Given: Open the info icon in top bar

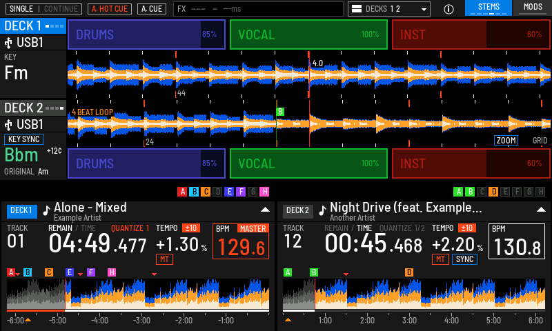Looking at the screenshot, I should click(448, 9).
